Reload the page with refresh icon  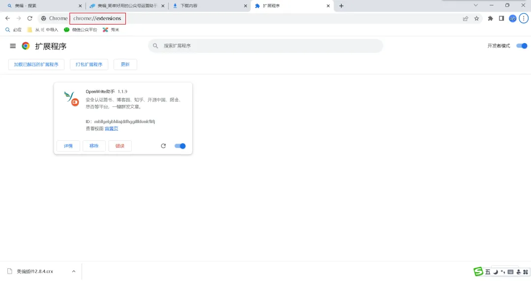(x=30, y=18)
